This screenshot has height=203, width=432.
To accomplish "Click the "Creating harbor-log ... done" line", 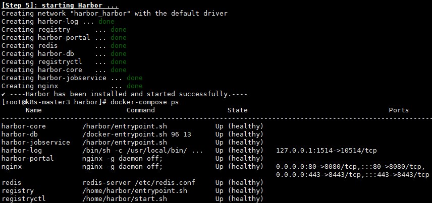I will (x=58, y=22).
